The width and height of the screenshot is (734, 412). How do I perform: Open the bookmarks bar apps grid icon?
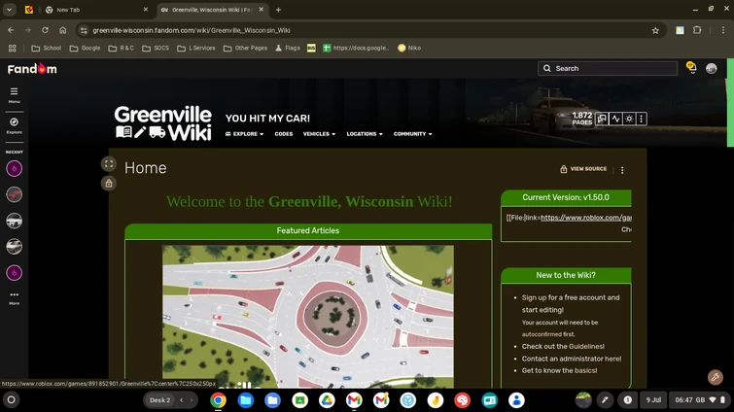(x=13, y=48)
